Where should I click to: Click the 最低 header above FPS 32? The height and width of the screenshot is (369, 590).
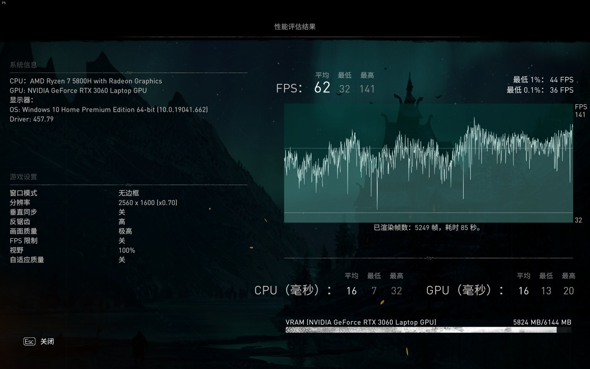coord(345,75)
